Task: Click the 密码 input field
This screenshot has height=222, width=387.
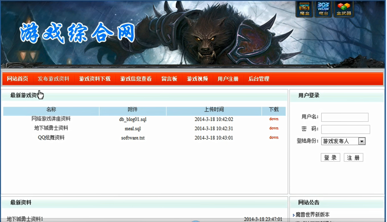Action: (346, 129)
